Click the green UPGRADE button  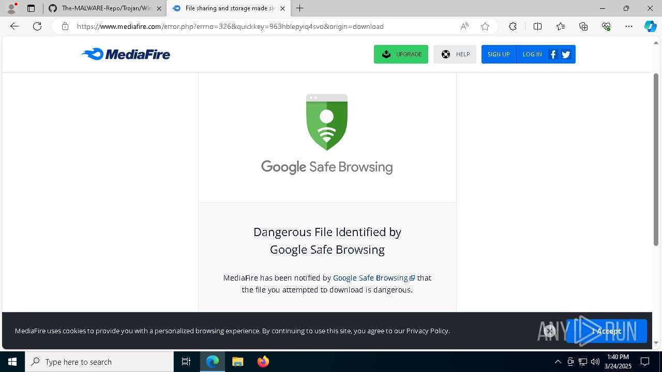(401, 54)
